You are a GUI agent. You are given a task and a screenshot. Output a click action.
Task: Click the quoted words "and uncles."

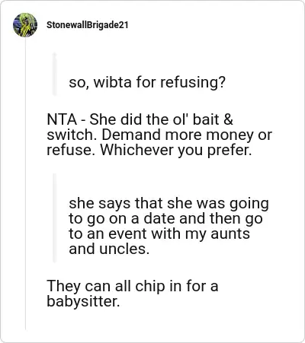(x=109, y=249)
